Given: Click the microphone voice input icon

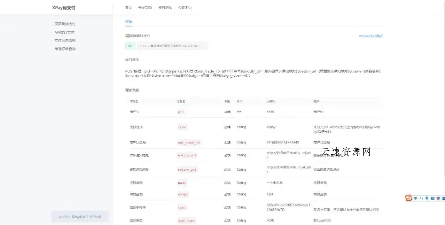Looking at the screenshot, I should (x=427, y=199).
